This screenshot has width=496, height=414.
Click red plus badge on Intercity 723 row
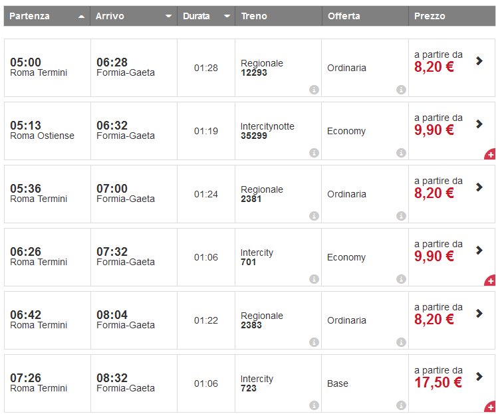point(491,407)
